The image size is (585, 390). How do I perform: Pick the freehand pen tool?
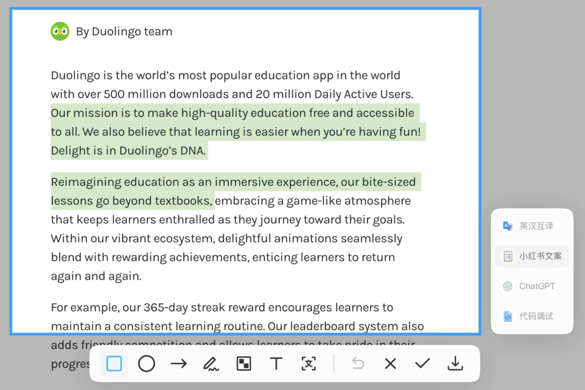coord(211,364)
